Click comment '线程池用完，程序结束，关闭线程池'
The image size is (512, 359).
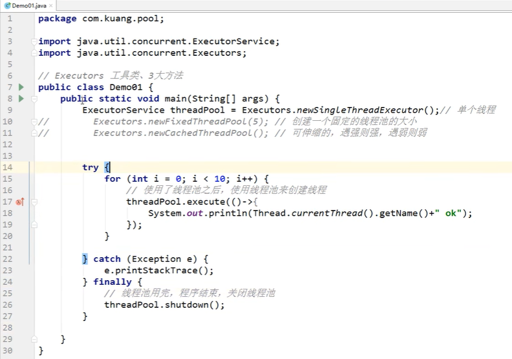pyautogui.click(x=198, y=293)
